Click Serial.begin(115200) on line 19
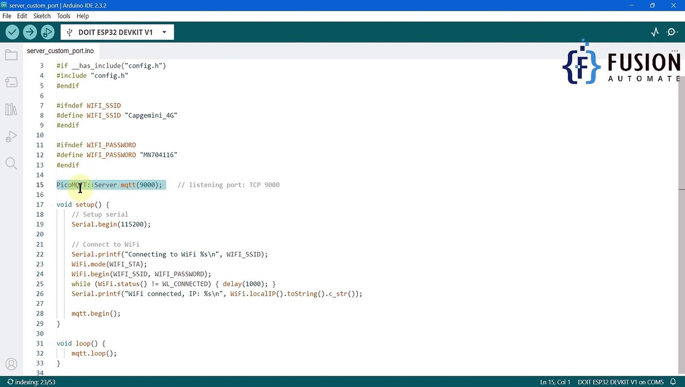 point(111,225)
